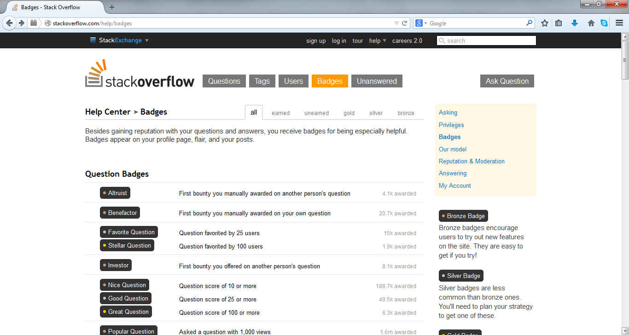Viewport: 629px width, 335px height.
Task: Click the forward navigation arrow
Action: point(22,23)
